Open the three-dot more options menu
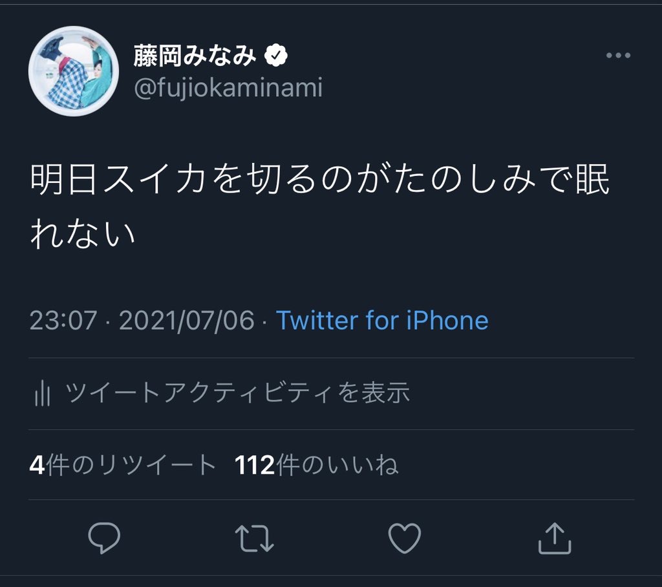The image size is (662, 587). (617, 56)
